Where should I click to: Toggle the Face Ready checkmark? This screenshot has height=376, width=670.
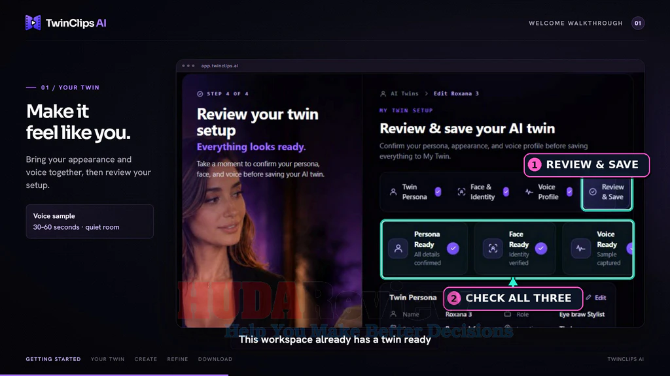tap(541, 248)
